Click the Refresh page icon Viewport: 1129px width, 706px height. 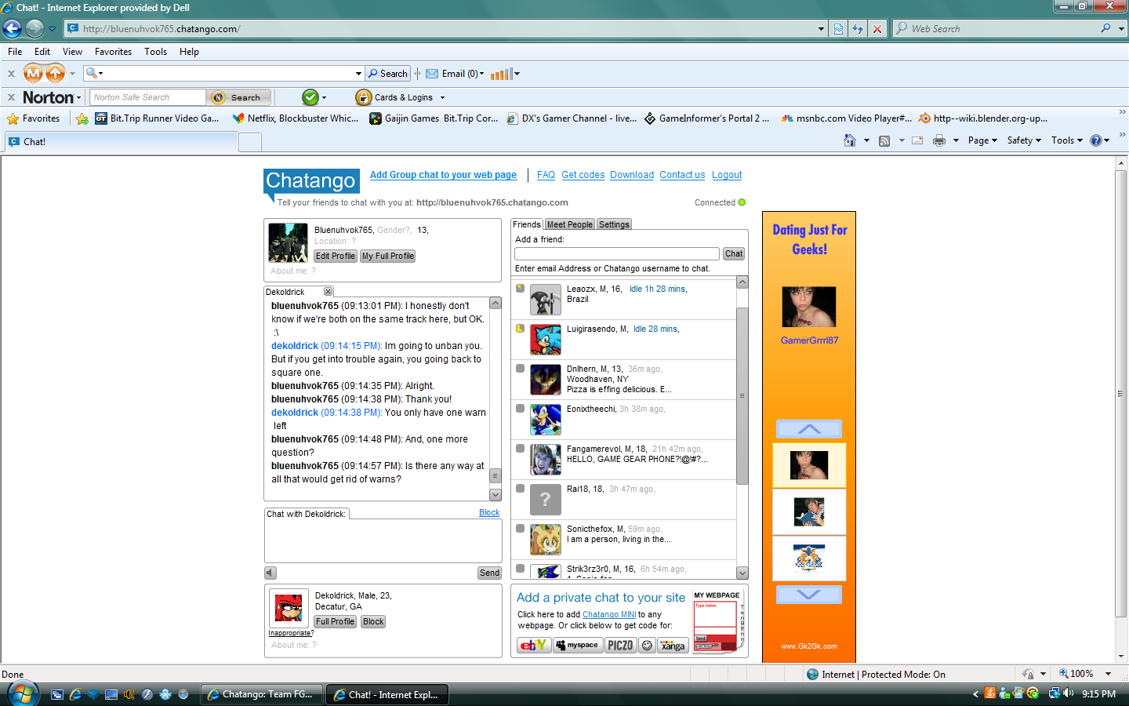click(x=858, y=29)
